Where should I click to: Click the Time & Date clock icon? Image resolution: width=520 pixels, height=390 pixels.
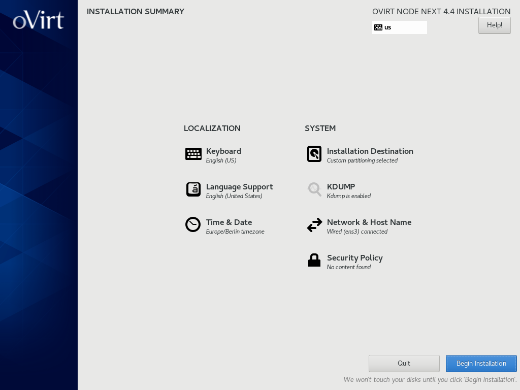(x=192, y=224)
